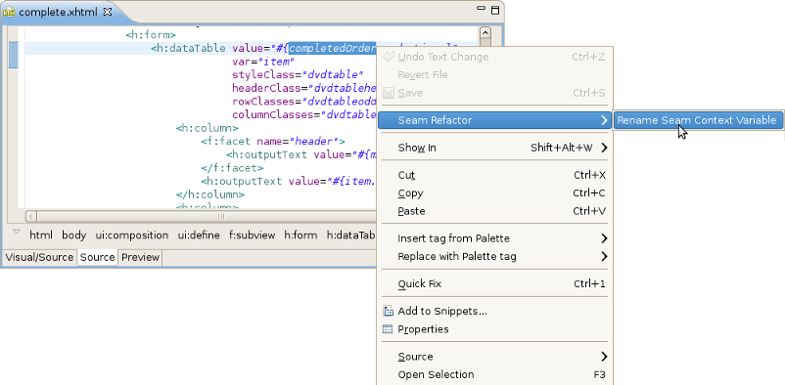Select f:subview in the breadcrumb
The image size is (785, 385).
point(253,235)
